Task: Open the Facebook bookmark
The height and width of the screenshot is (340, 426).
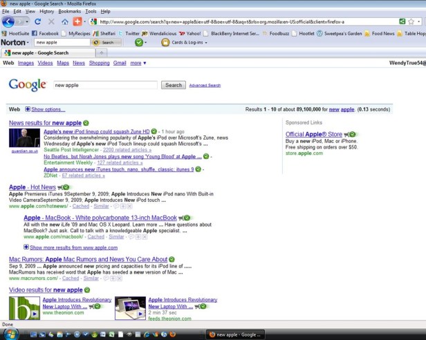Action: pos(44,32)
